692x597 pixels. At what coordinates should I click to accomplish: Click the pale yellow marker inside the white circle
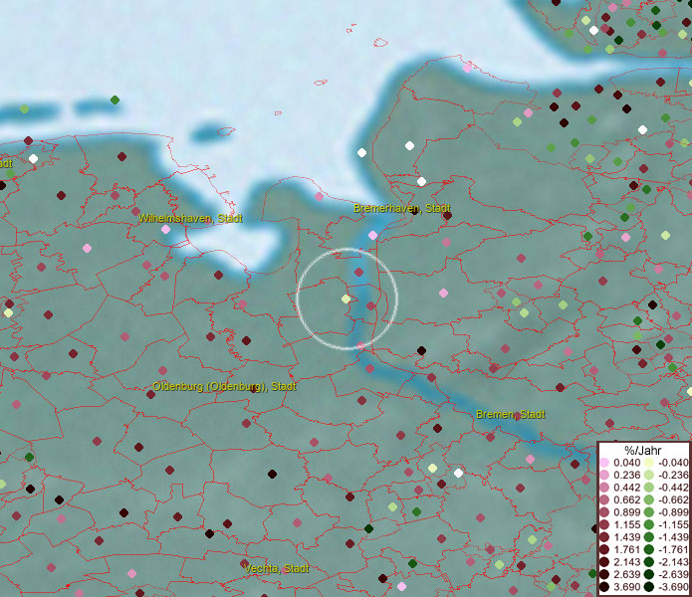[x=346, y=298]
